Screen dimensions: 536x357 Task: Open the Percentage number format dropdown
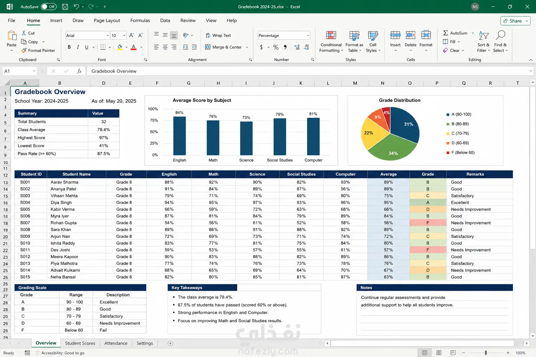click(x=308, y=36)
